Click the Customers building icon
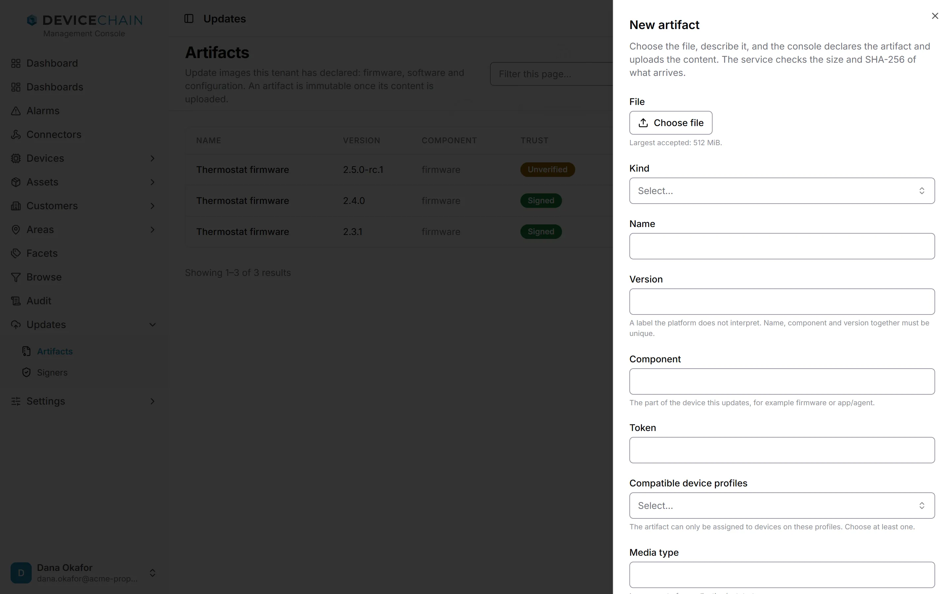Screen dimensions: 951x594 tap(16, 206)
